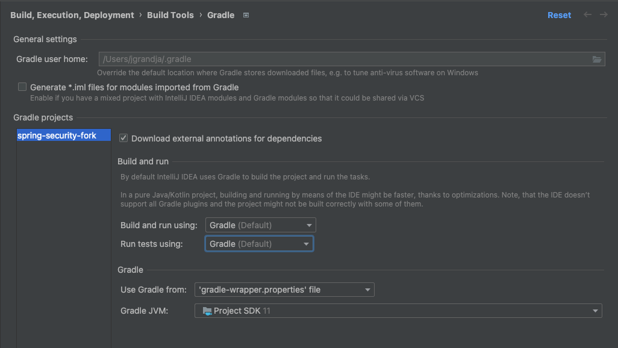Click the folder browse icon in Gradle user home

pyautogui.click(x=596, y=59)
